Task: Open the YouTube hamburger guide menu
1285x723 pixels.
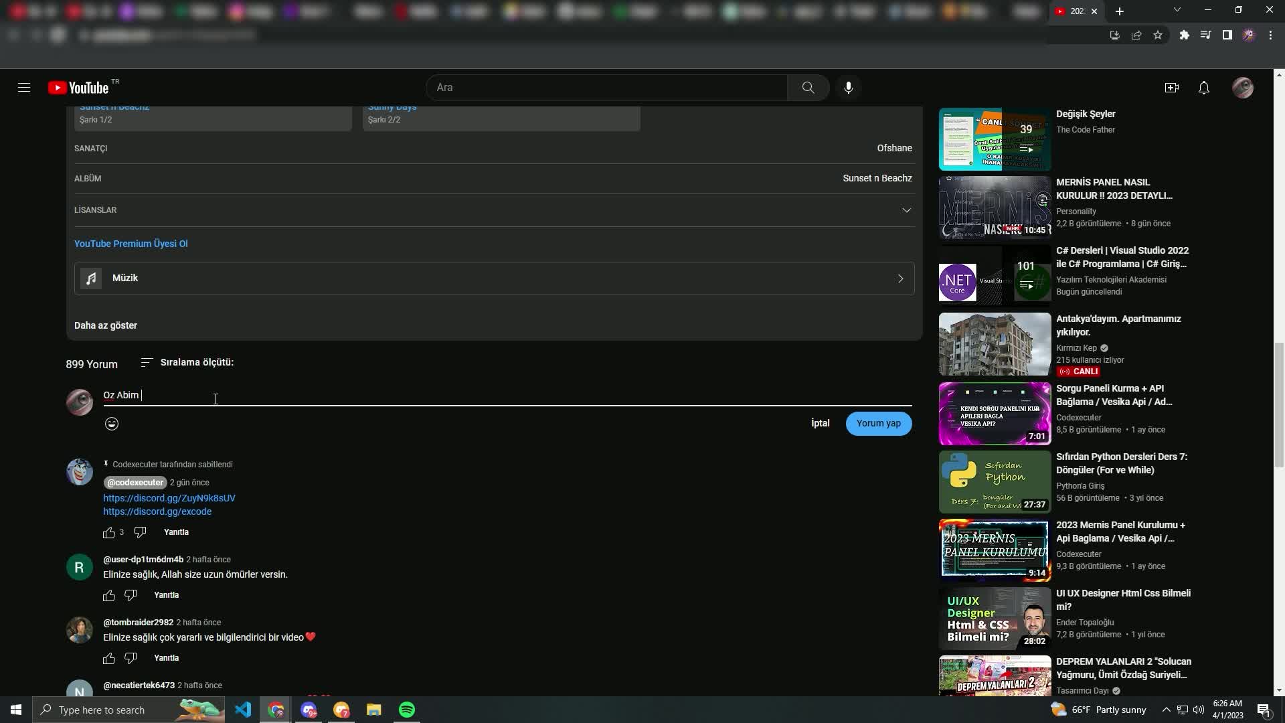Action: point(24,88)
